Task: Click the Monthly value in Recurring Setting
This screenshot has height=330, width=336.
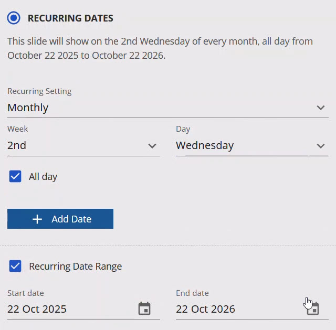Action: (x=28, y=108)
